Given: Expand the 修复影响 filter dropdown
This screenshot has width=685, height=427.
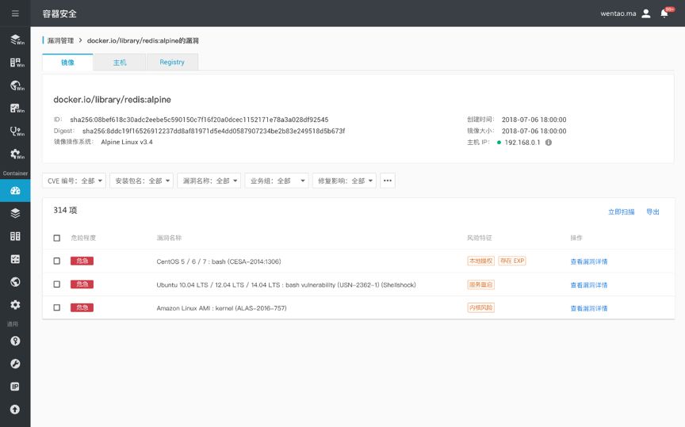Looking at the screenshot, I should (x=344, y=181).
